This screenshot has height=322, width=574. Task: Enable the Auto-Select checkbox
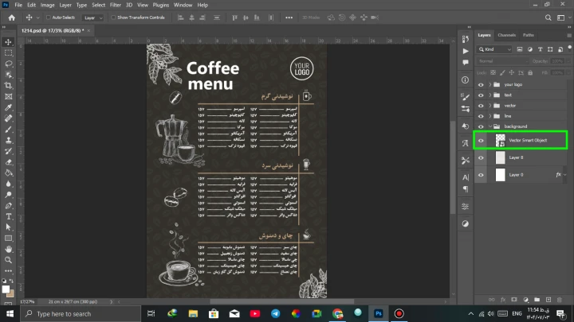click(x=48, y=17)
